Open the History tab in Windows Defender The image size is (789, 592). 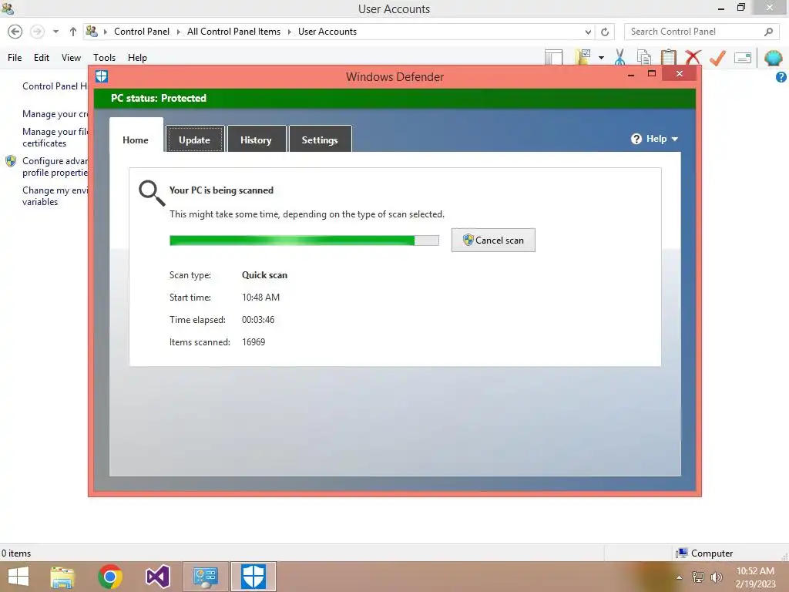[x=256, y=139]
